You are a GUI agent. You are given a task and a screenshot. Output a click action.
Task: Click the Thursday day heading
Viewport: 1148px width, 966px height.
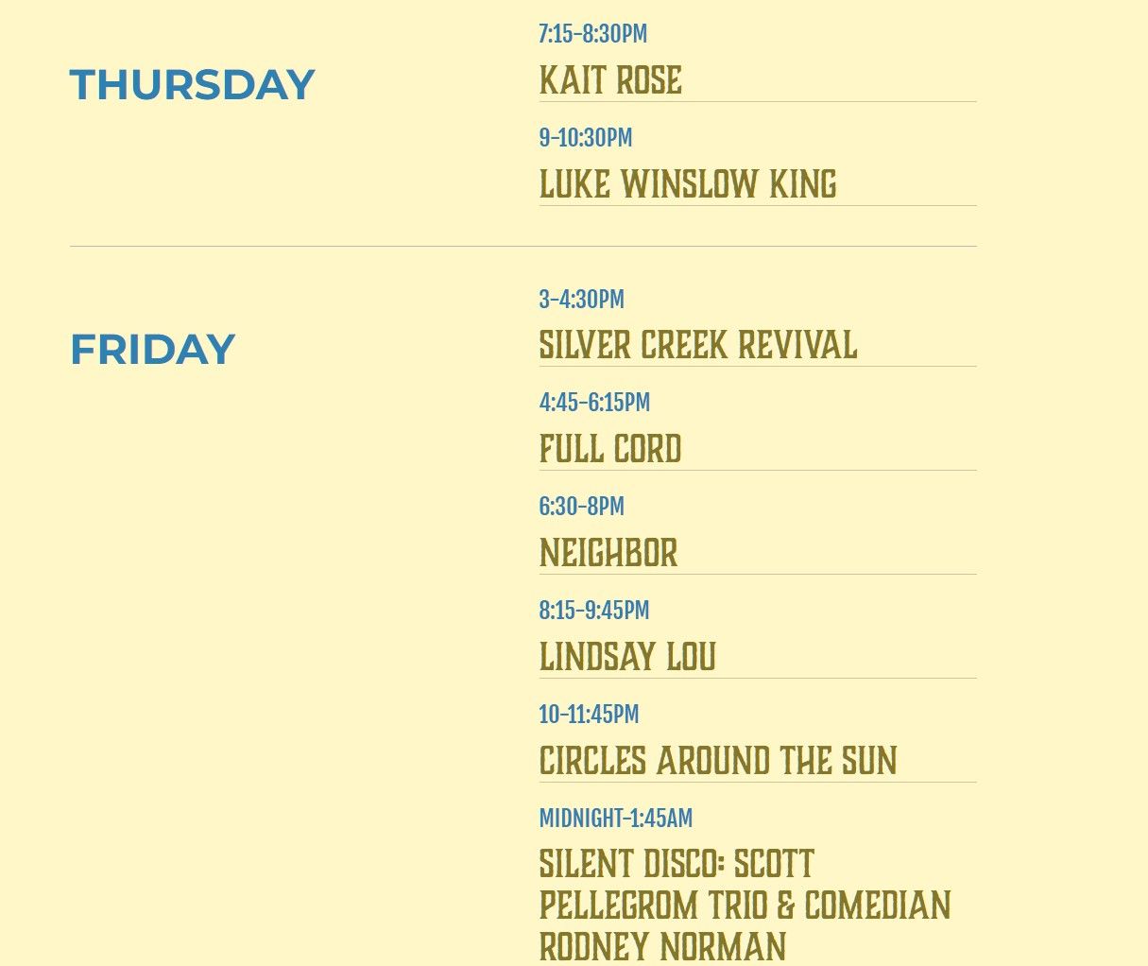pos(192,85)
